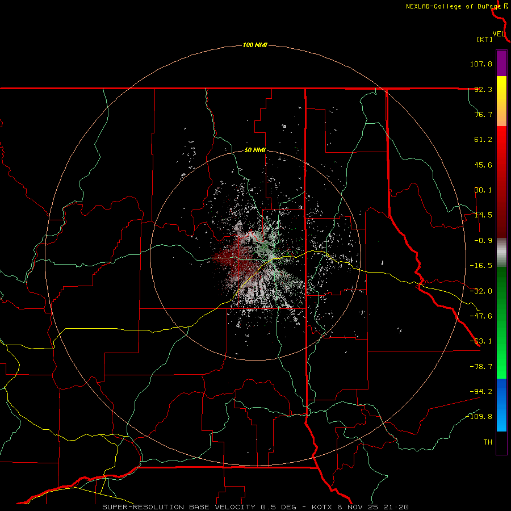The width and height of the screenshot is (511, 511).
Task: Click the VEL legend heading
Action: [x=499, y=34]
